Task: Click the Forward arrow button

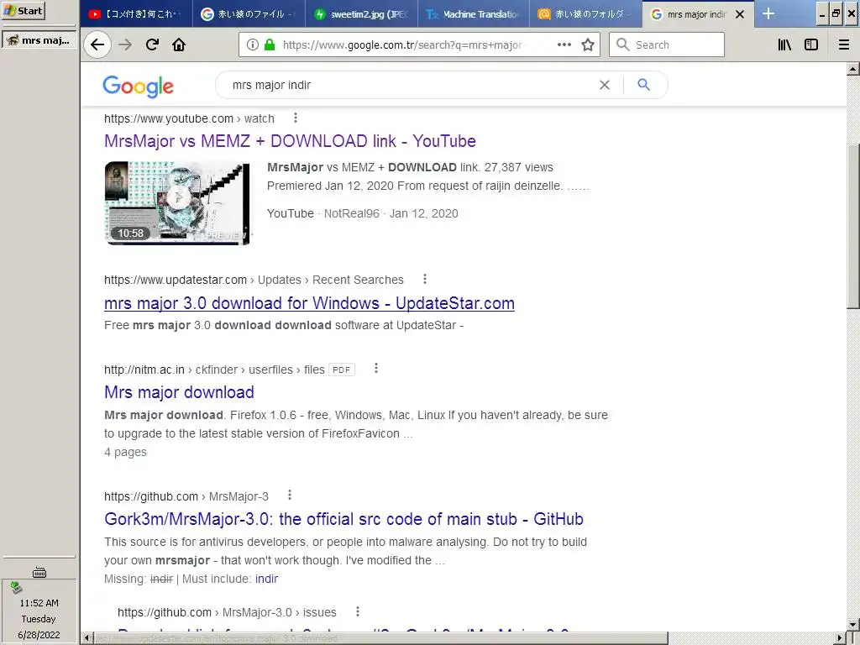Action: [125, 45]
